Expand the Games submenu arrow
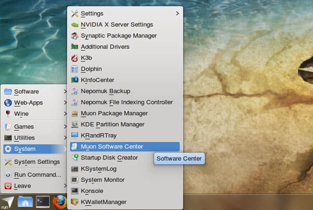The height and width of the screenshot is (210, 313). click(65, 127)
